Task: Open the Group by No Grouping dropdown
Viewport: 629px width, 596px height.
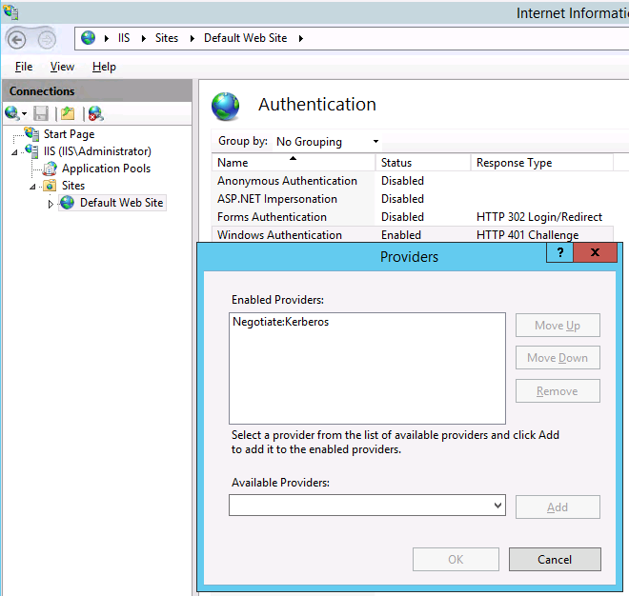Action: [327, 142]
